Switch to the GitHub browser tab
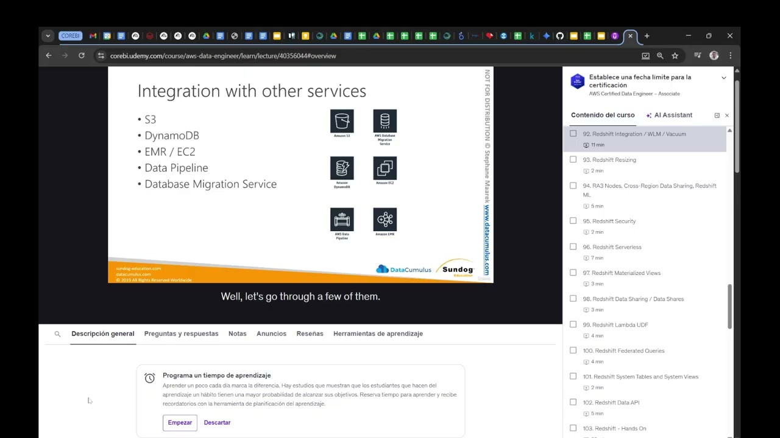 point(559,36)
